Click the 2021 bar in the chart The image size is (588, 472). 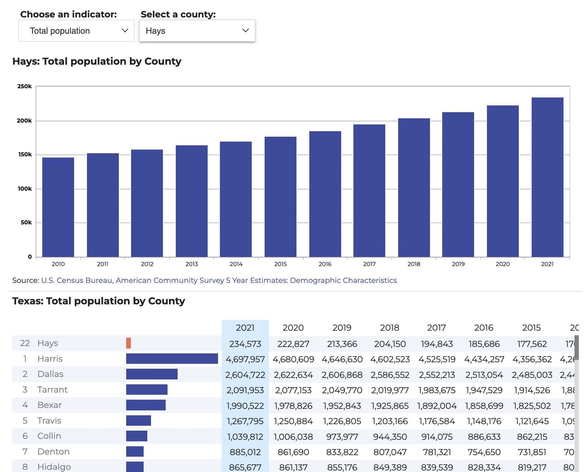547,177
